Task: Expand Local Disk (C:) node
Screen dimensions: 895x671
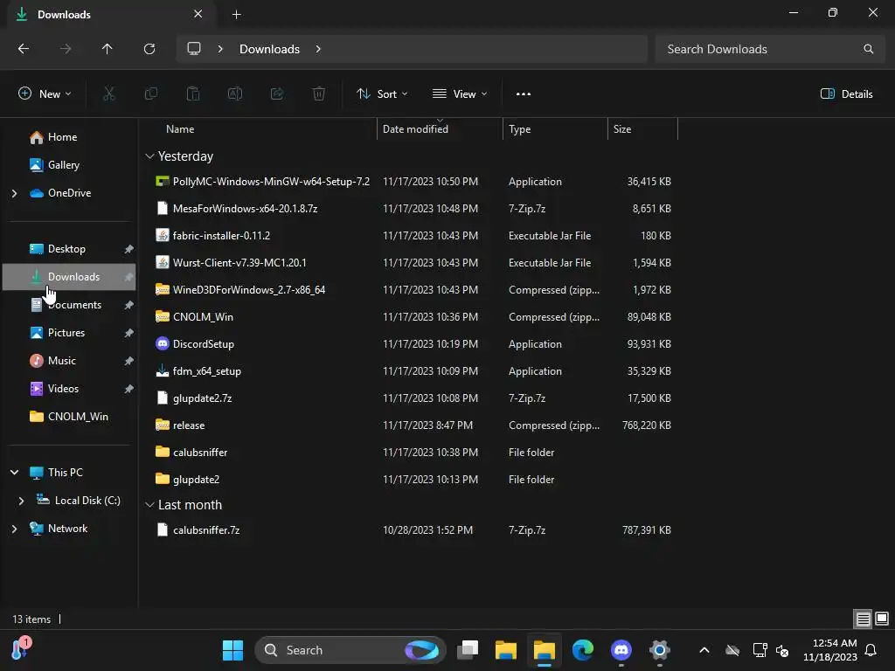Action: 21,501
